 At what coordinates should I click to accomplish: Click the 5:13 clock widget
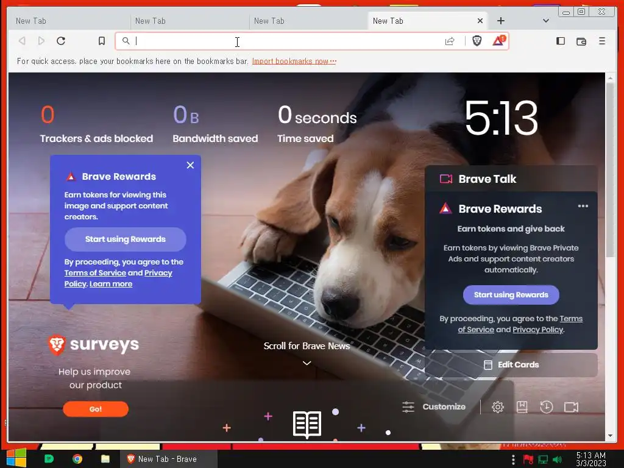tap(502, 118)
